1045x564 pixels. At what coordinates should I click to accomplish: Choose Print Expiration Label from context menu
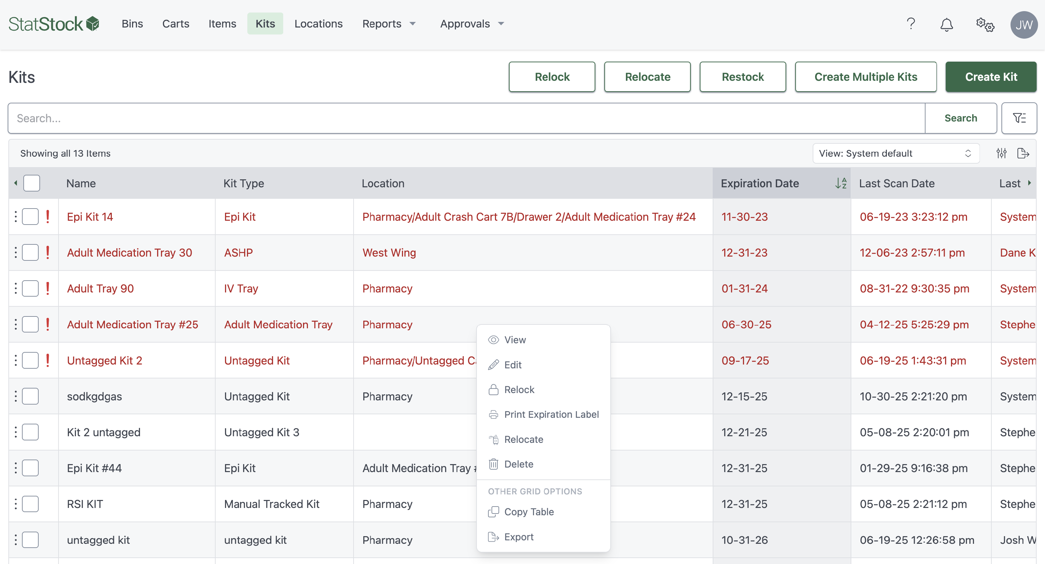(x=551, y=414)
